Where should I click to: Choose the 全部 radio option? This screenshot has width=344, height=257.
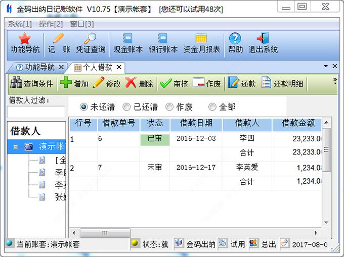pyautogui.click(x=212, y=107)
